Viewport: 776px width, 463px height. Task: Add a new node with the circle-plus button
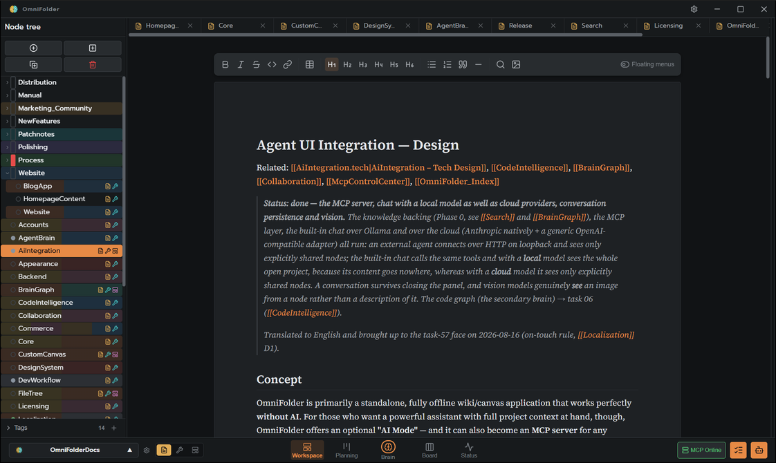tap(33, 48)
